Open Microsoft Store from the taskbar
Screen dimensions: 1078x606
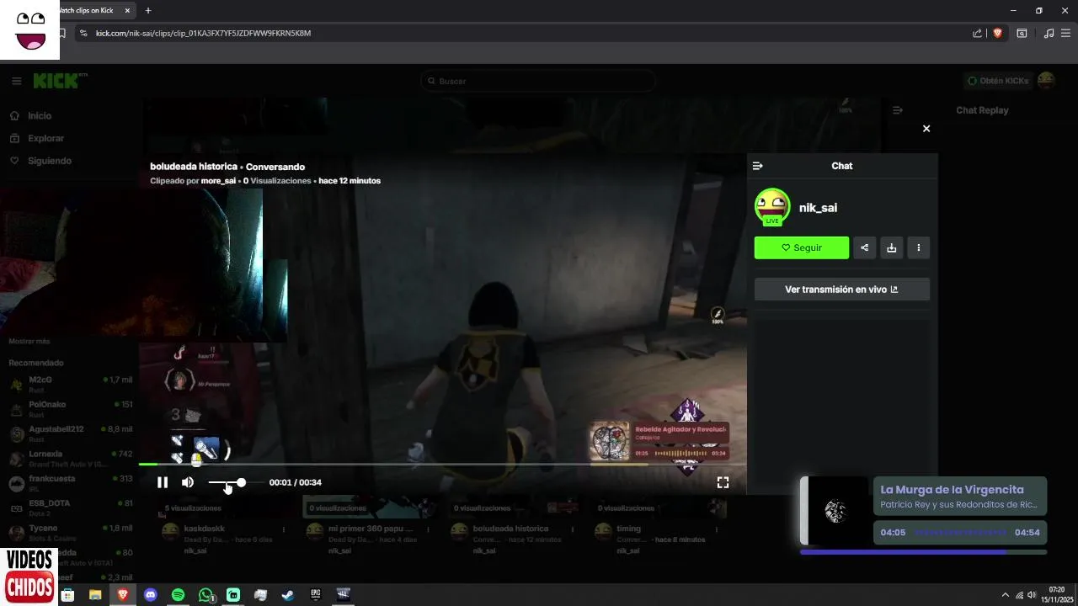point(68,595)
